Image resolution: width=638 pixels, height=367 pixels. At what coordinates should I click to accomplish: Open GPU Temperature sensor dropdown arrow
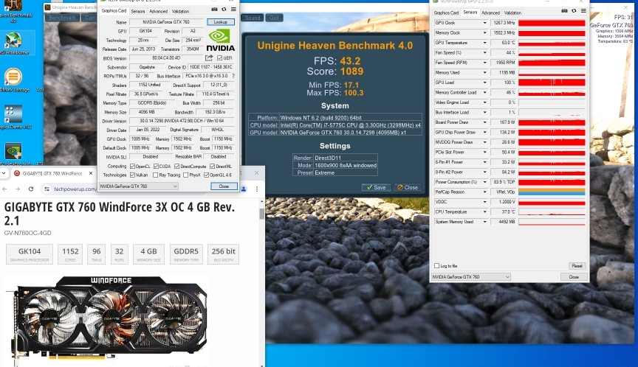[484, 43]
